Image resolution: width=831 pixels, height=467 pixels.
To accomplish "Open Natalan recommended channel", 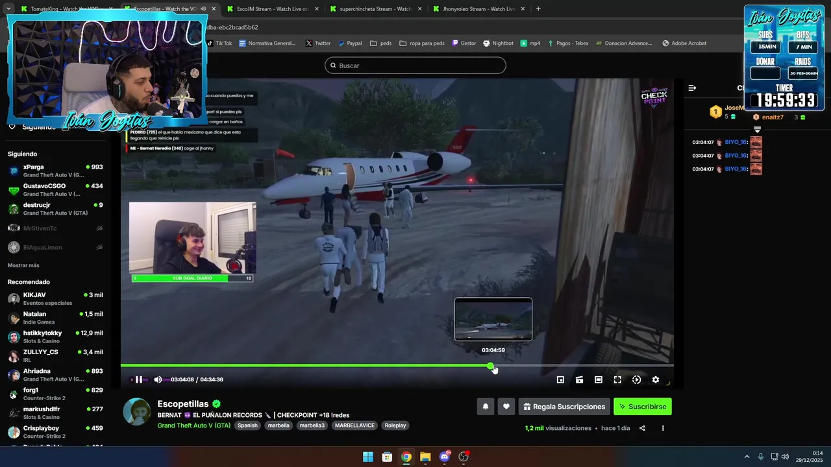I will [55, 318].
